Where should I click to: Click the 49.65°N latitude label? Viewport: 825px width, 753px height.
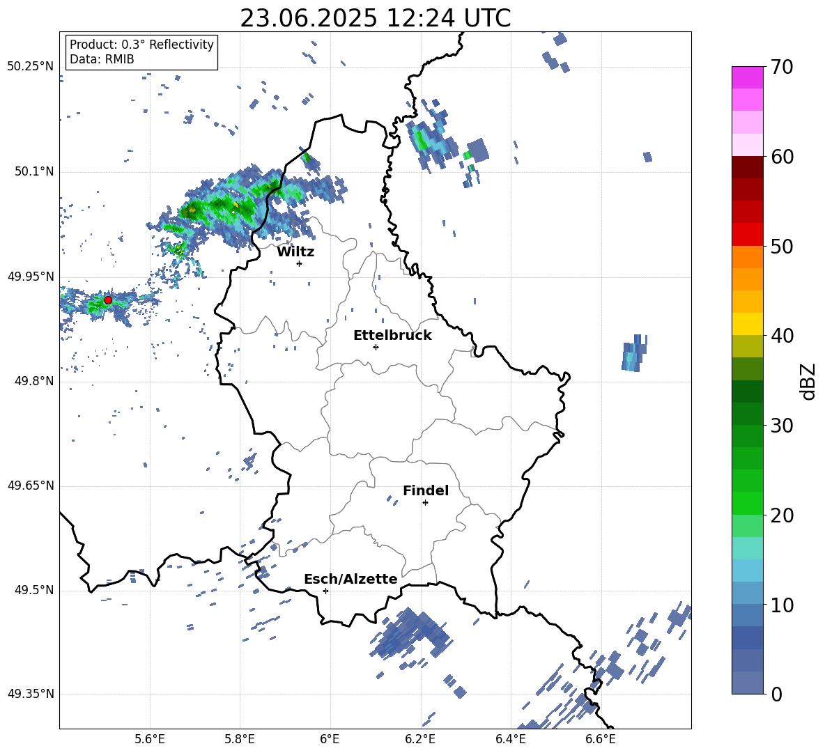point(31,486)
